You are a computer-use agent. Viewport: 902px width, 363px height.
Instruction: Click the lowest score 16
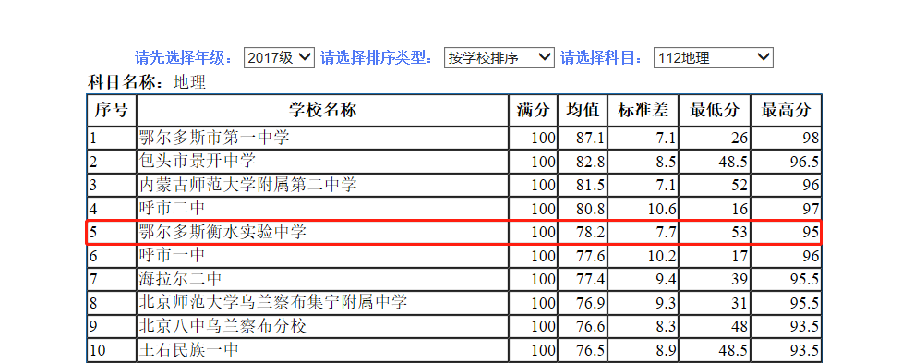(740, 210)
